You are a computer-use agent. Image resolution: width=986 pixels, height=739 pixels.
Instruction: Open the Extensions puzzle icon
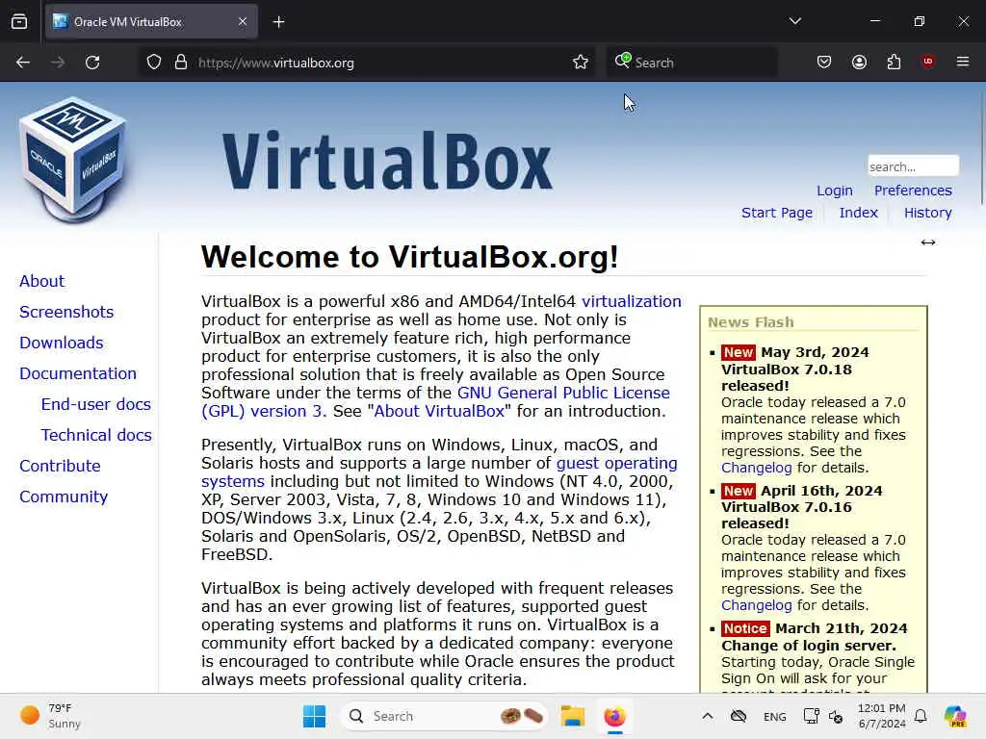point(894,62)
